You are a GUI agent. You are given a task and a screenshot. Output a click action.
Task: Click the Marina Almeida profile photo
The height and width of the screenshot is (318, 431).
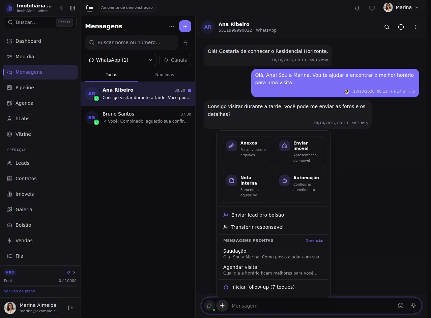click(x=10, y=308)
